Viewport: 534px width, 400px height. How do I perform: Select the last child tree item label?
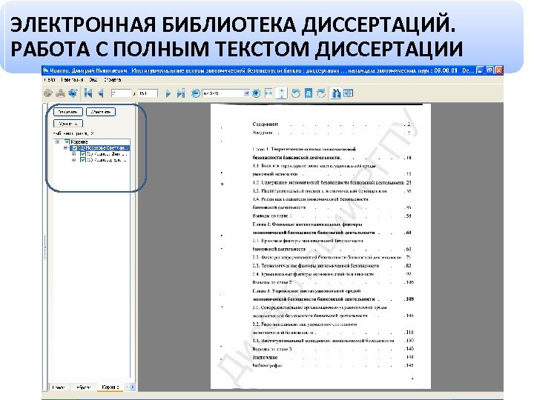108,159
